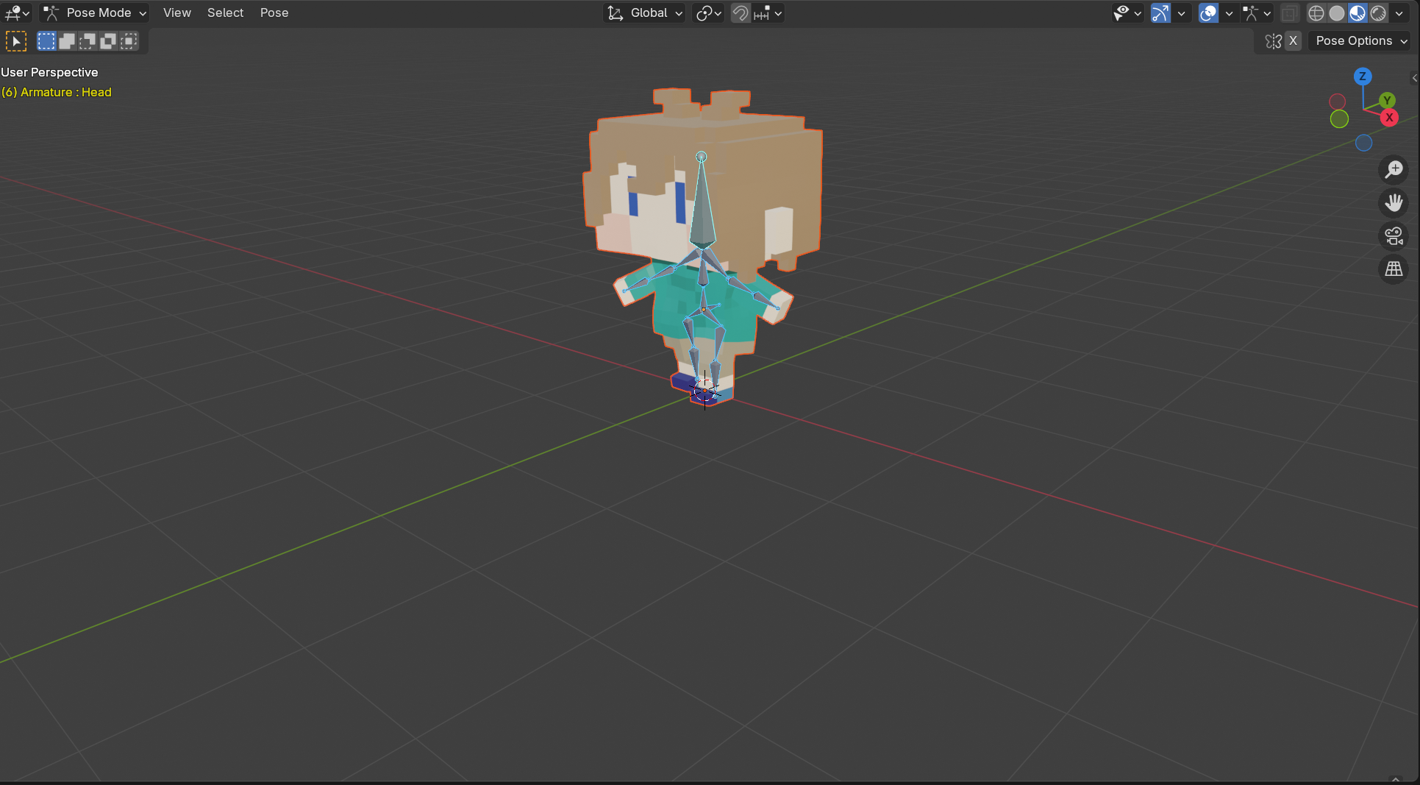Open the Pose menu
The width and height of the screenshot is (1420, 785).
[x=274, y=13]
